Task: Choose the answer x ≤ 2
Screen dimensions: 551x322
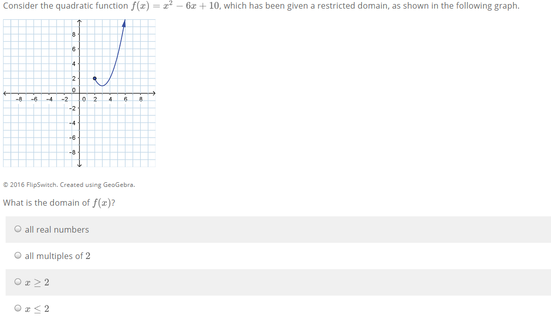Action: tap(18, 307)
